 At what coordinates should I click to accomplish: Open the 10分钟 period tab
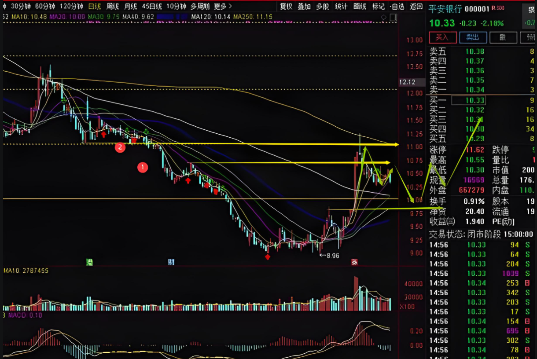coord(176,6)
